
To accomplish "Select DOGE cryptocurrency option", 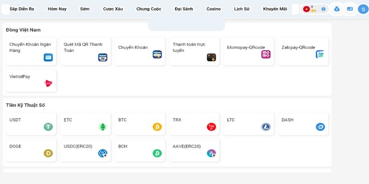I will click(x=31, y=150).
